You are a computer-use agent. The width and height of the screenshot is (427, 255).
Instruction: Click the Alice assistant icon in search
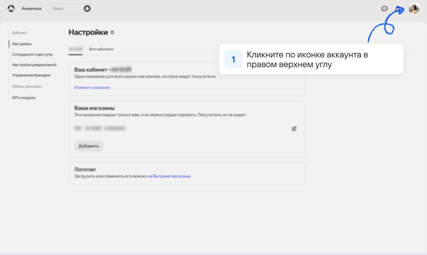(x=87, y=9)
